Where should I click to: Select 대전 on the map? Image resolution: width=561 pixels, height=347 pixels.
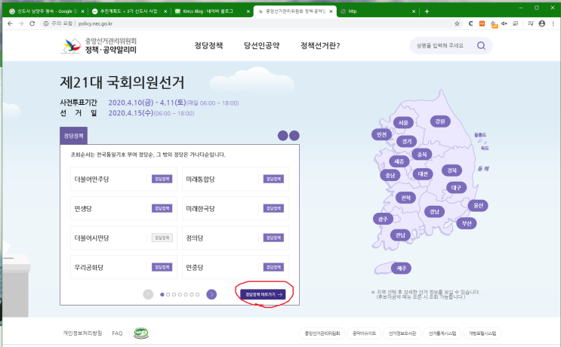pos(423,174)
